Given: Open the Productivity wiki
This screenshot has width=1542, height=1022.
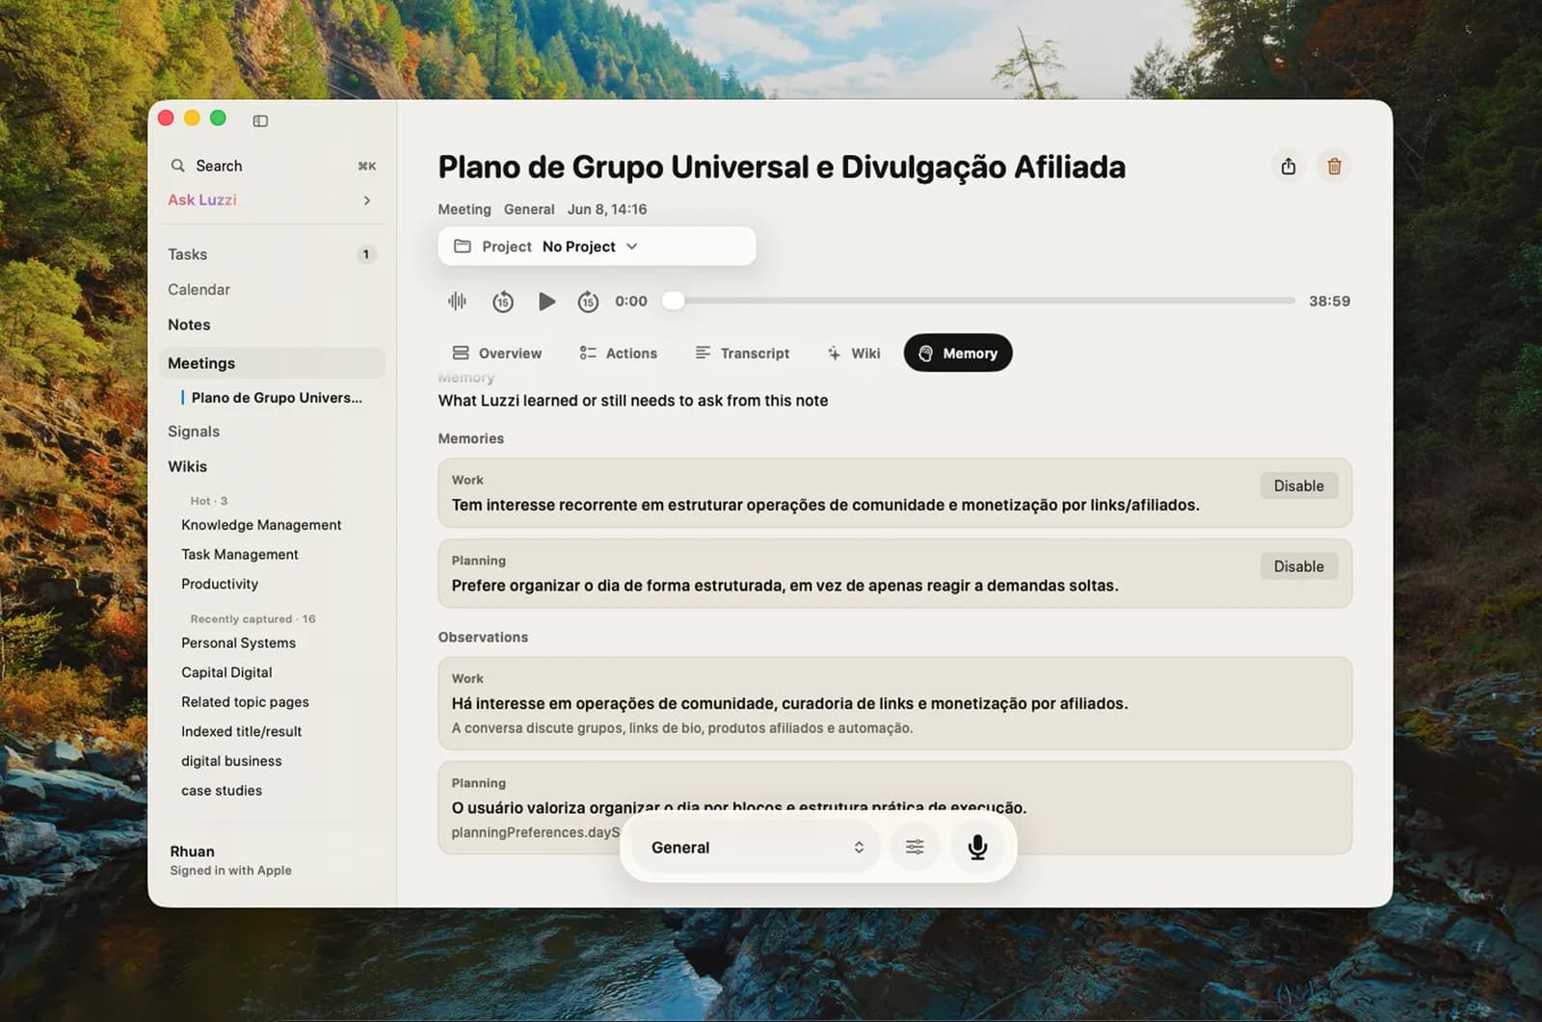Looking at the screenshot, I should [220, 584].
